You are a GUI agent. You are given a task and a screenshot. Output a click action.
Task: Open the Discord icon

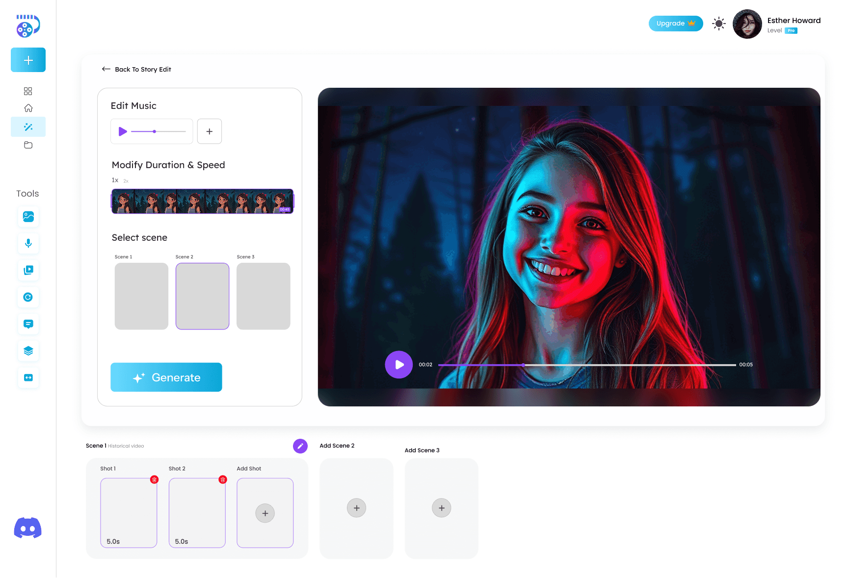click(28, 528)
